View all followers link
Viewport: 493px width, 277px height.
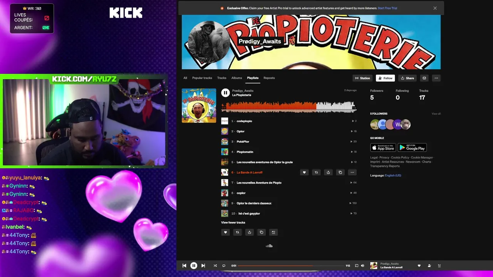436,114
